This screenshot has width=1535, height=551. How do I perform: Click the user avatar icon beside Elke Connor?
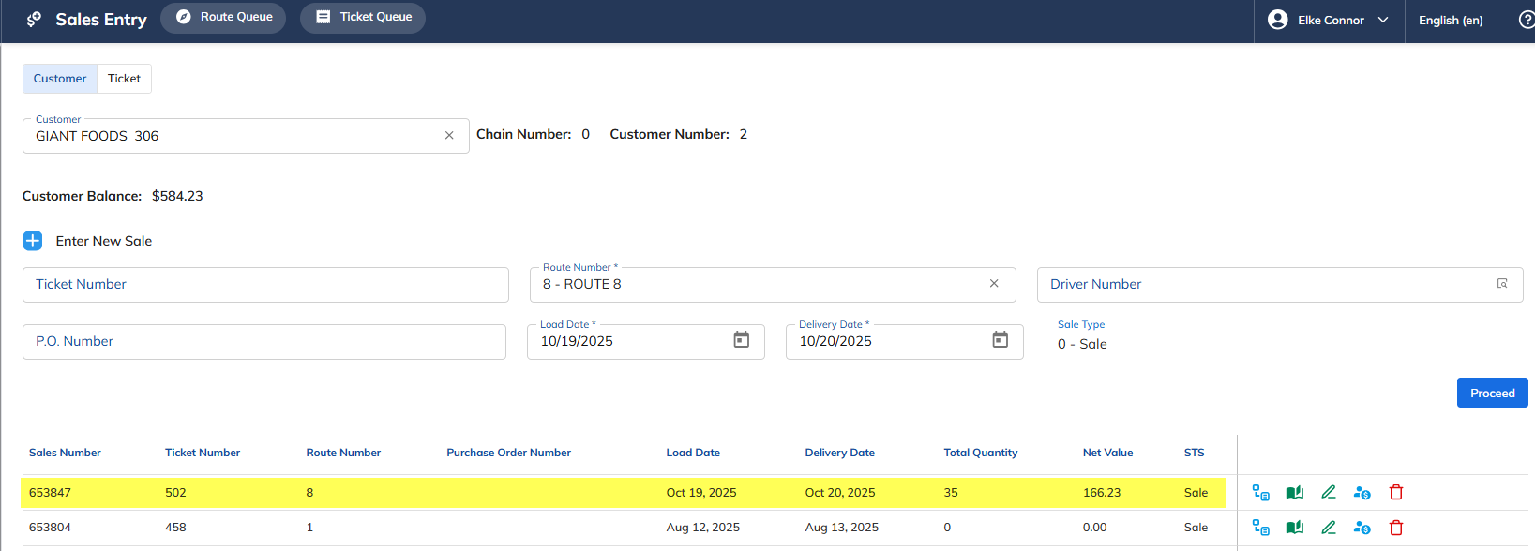coord(1277,20)
